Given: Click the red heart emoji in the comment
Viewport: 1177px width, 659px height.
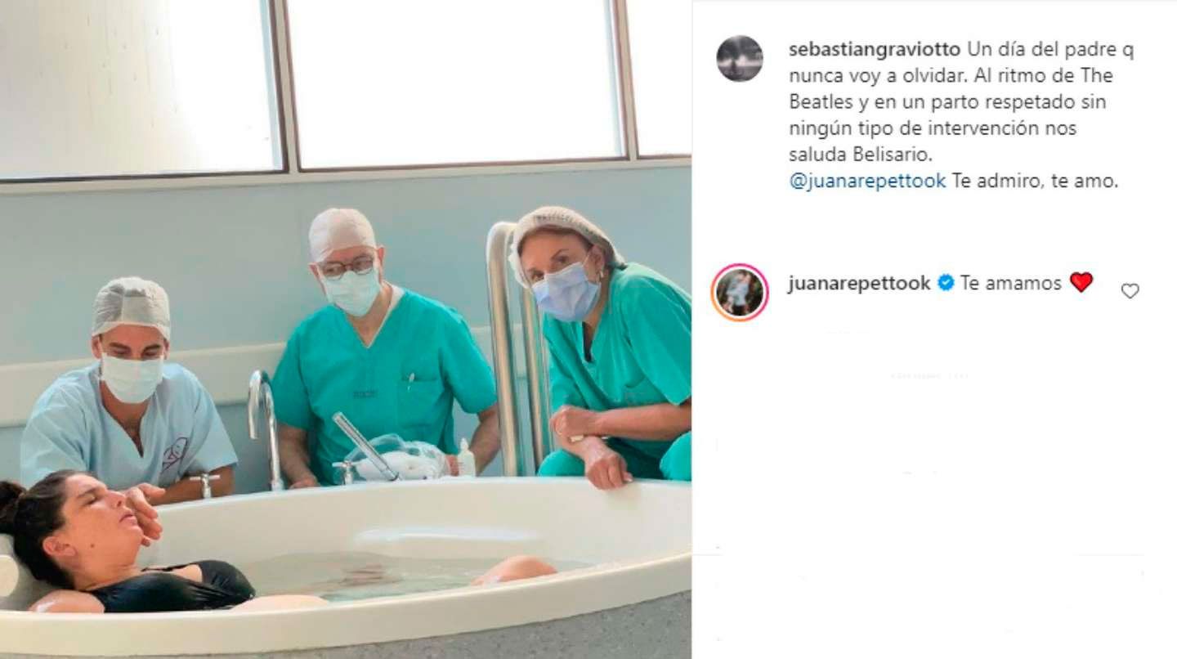Looking at the screenshot, I should [1081, 282].
